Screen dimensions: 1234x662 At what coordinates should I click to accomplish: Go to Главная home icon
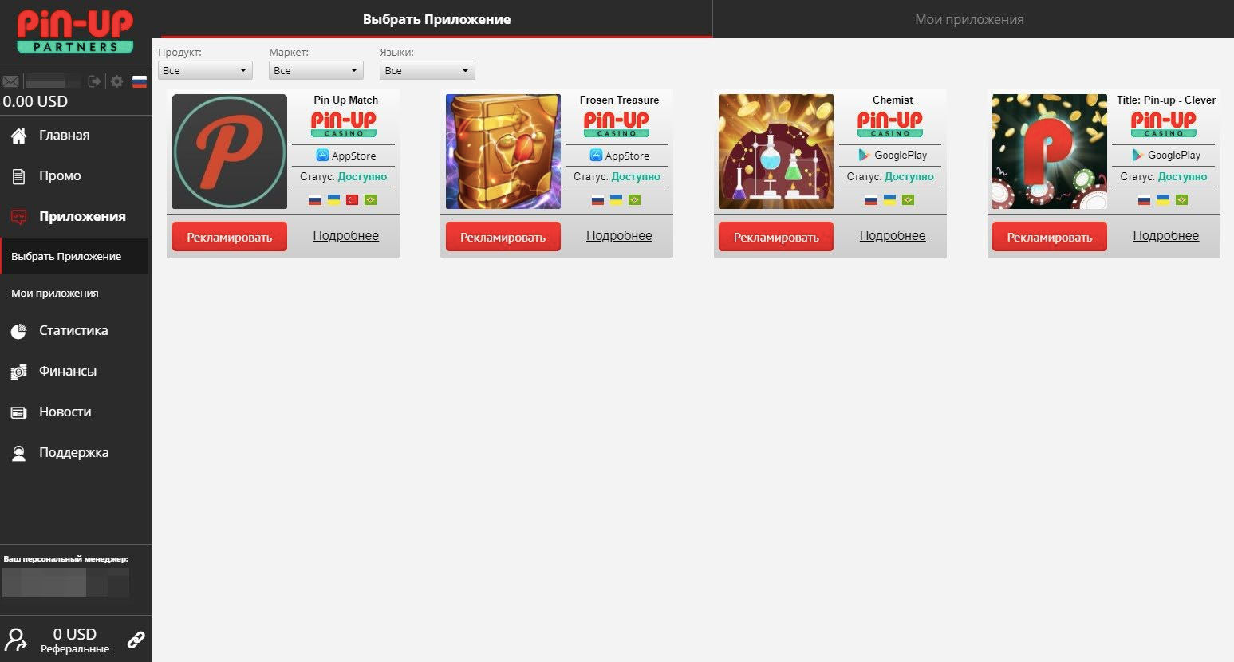click(x=18, y=136)
